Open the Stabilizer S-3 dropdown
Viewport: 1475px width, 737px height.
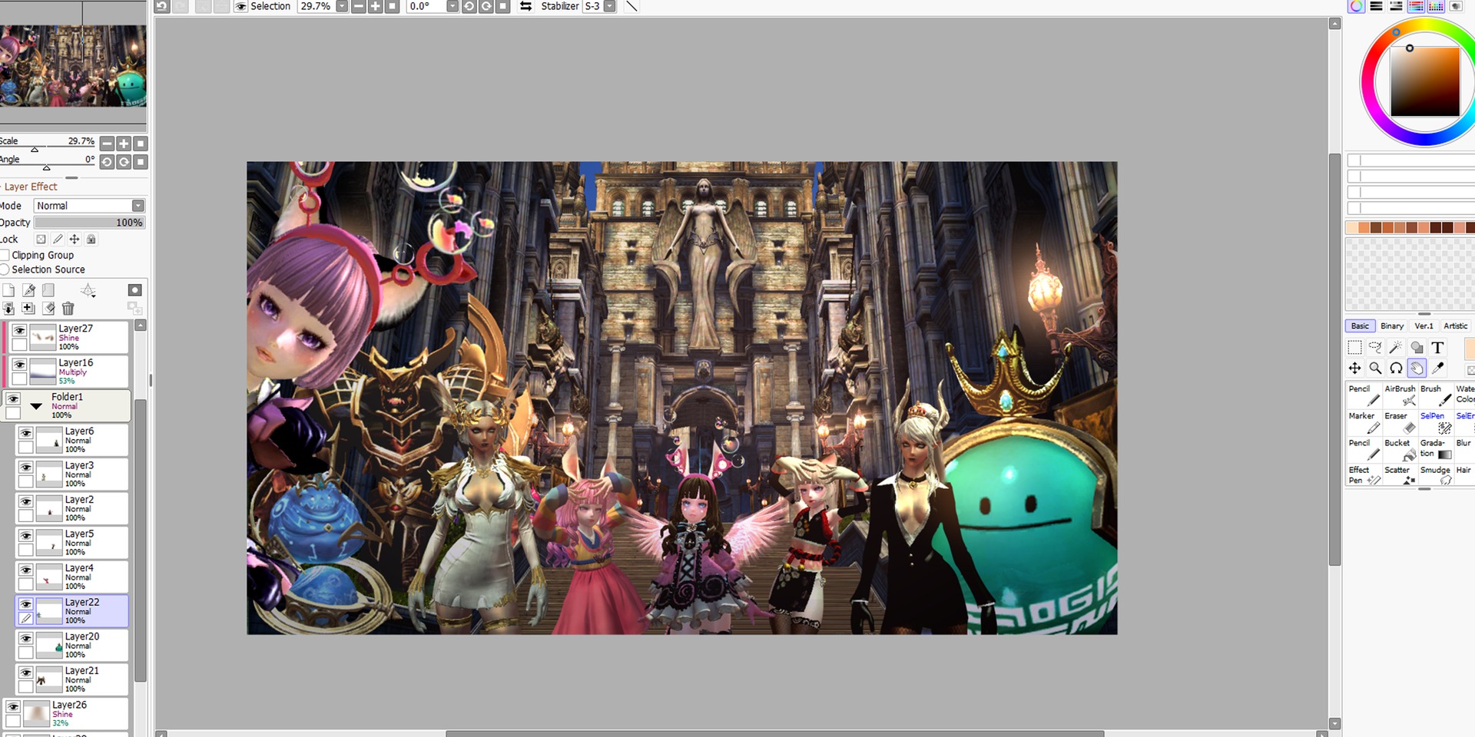tap(609, 6)
